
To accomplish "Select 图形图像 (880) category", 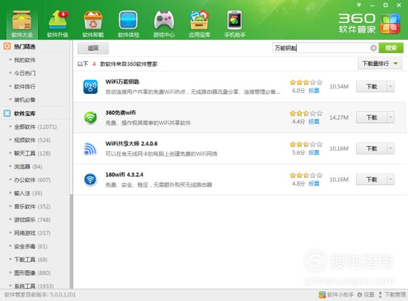I will pyautogui.click(x=32, y=273).
